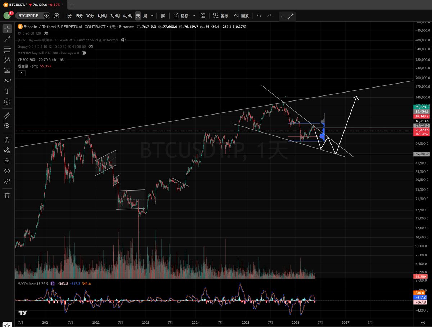Undo the last chart action
Image resolution: width=432 pixels, height=327 pixels.
pos(259,16)
